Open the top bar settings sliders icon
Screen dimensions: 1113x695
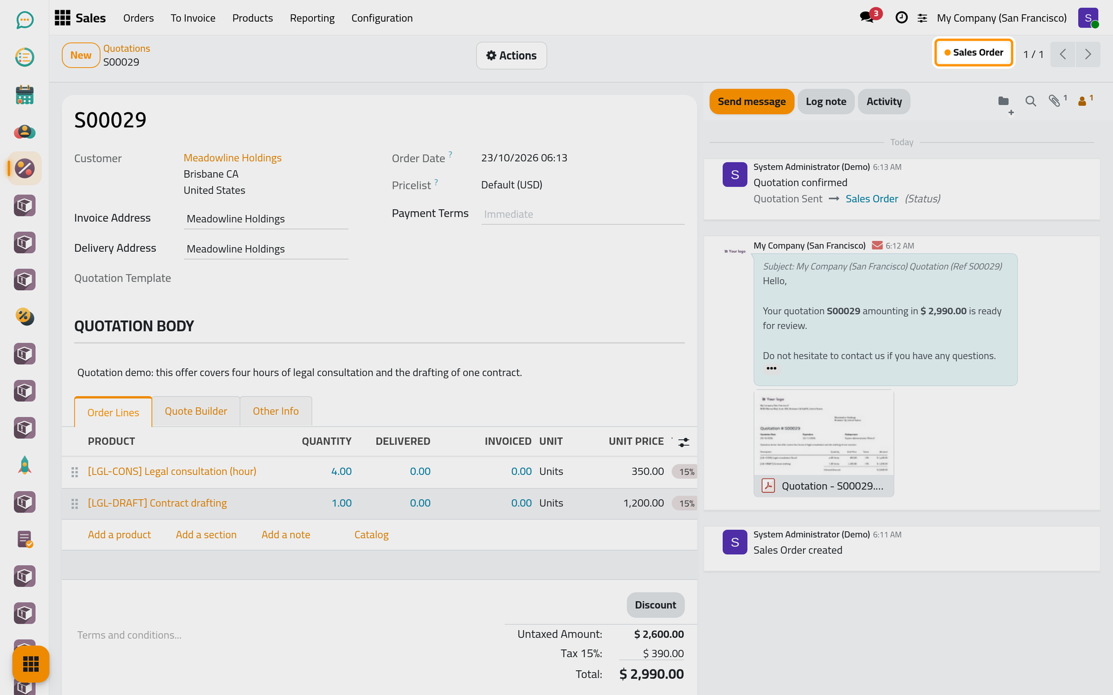pos(922,18)
